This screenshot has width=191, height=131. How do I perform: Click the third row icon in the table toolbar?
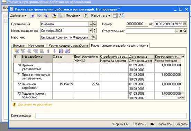pos(29,51)
